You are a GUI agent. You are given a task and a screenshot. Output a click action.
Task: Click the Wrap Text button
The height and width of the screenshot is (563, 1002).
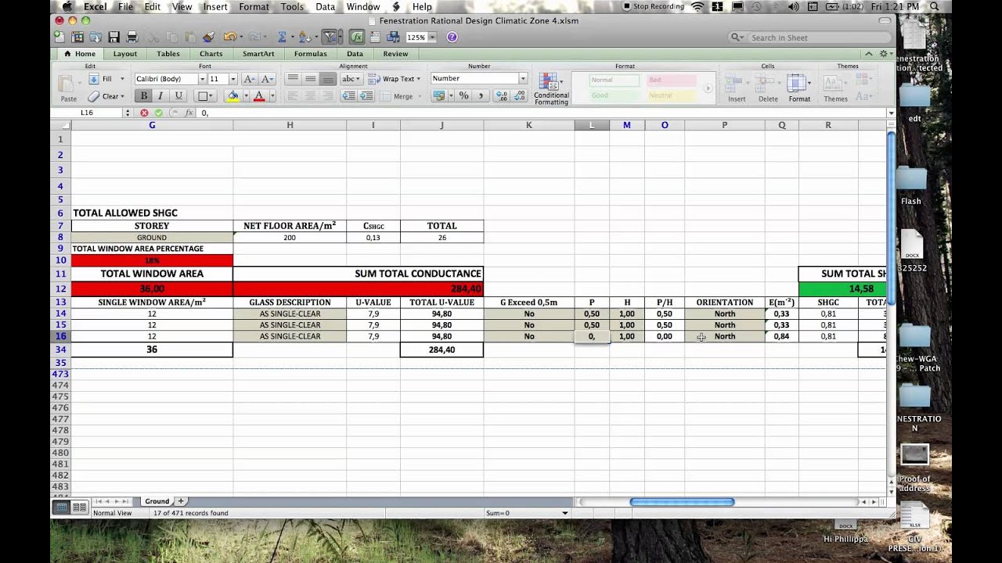395,79
